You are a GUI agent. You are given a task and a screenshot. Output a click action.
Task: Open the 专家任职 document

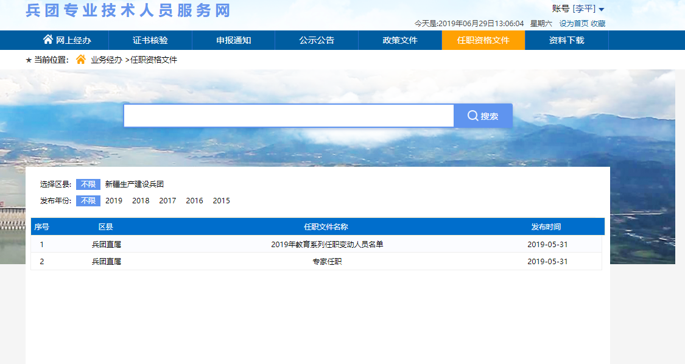[x=326, y=262]
